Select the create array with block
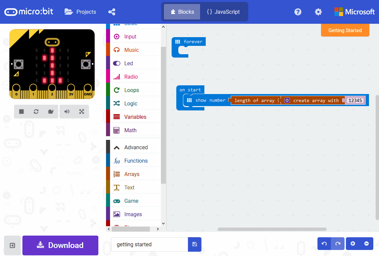 click(x=316, y=101)
